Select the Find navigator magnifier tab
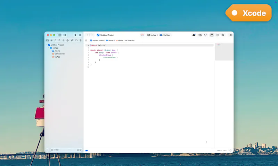 click(59, 41)
